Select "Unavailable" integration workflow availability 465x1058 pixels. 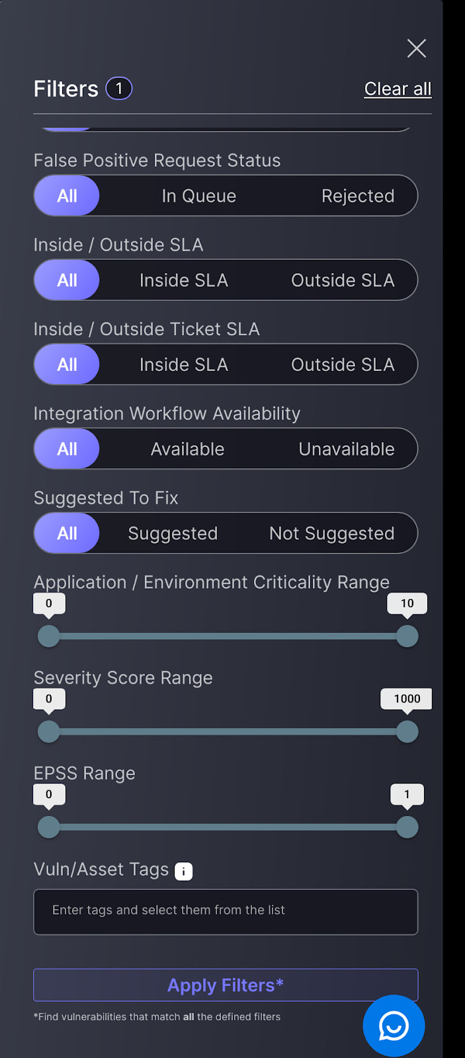point(346,448)
